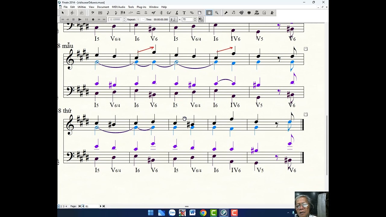Select the Simple Entry eighth-note tool
The width and height of the screenshot is (386, 217).
pos(108,13)
